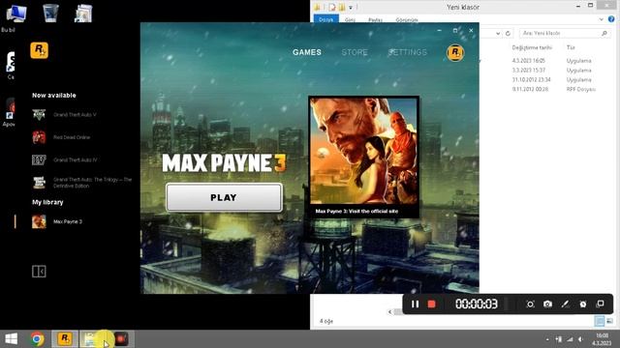Click the Max Payne 3 library thumbnail icon
The height and width of the screenshot is (348, 620).
coord(39,221)
